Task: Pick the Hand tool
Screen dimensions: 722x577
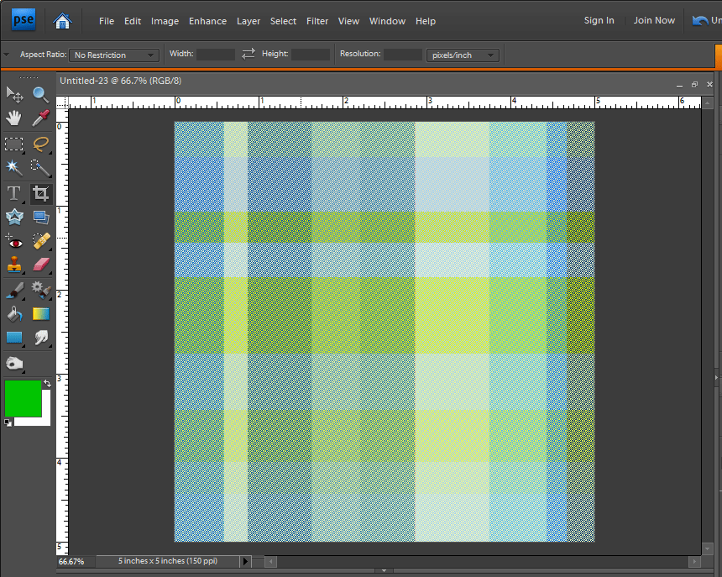Action: (14, 118)
